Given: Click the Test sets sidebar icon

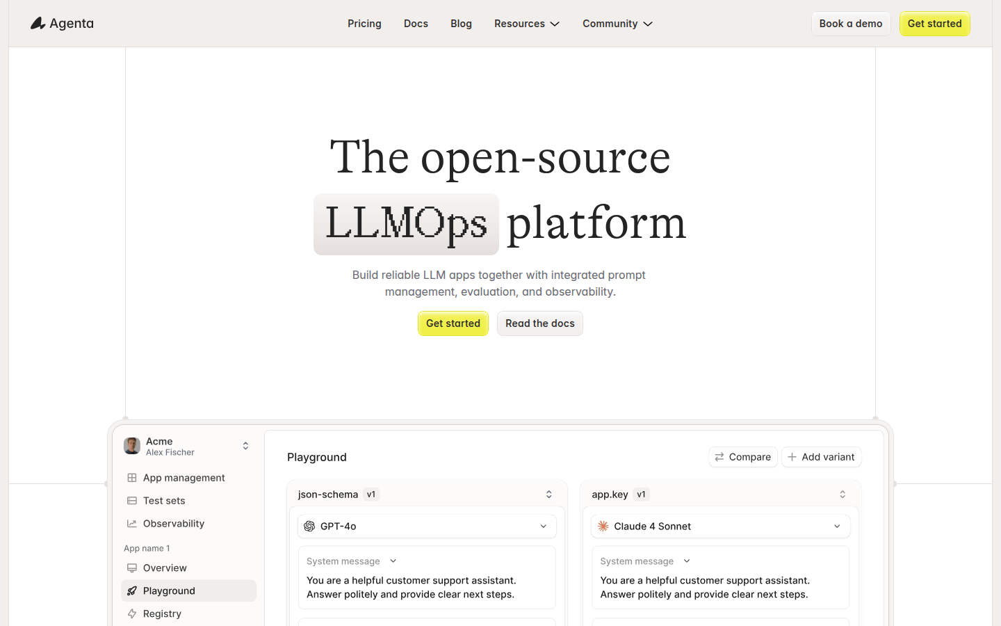Looking at the screenshot, I should 132,501.
